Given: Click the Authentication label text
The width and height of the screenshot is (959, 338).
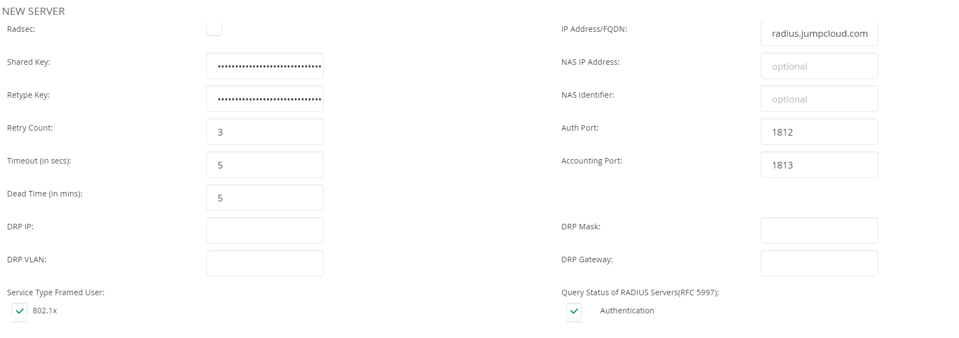Looking at the screenshot, I should [x=627, y=311].
